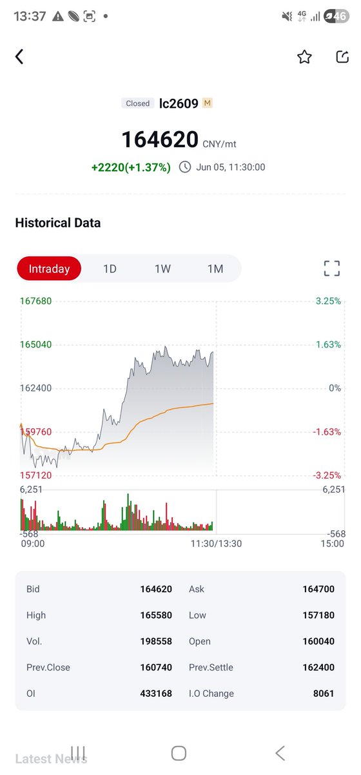Tap the 15:00 time label

pos(333,544)
